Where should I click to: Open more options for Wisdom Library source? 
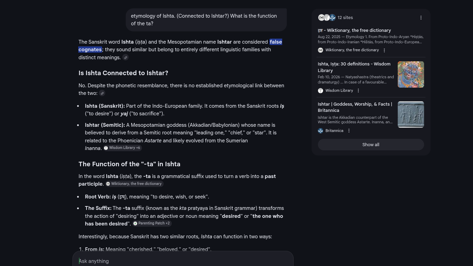[358, 90]
